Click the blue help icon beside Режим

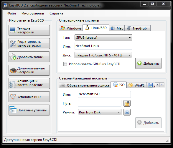click(127, 112)
